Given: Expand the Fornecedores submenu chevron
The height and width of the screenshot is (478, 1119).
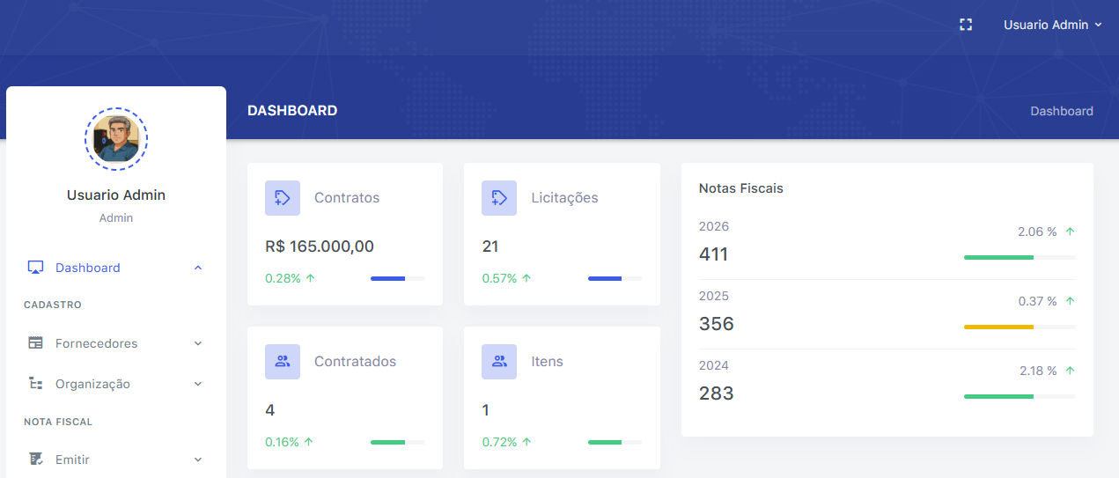Looking at the screenshot, I should tap(198, 343).
